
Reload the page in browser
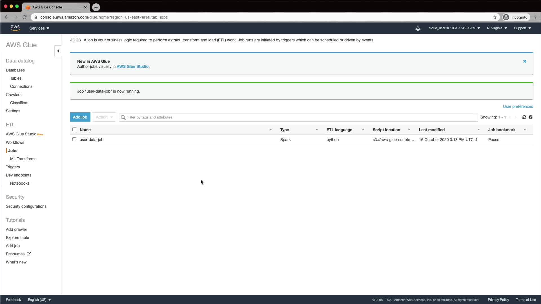pos(25,17)
